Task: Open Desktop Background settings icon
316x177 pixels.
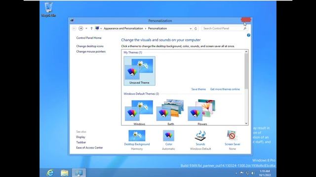Action: pyautogui.click(x=137, y=136)
